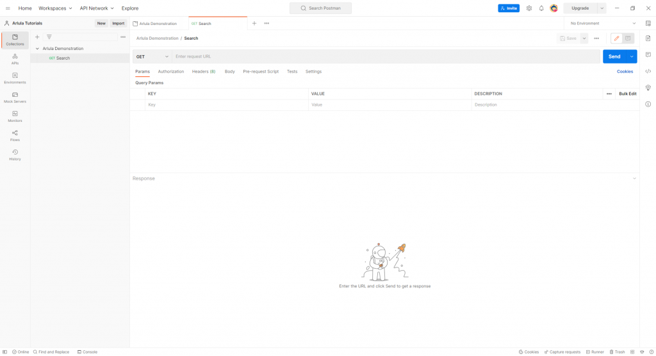Open the tab bar more options dots
The height and width of the screenshot is (356, 656).
[266, 24]
